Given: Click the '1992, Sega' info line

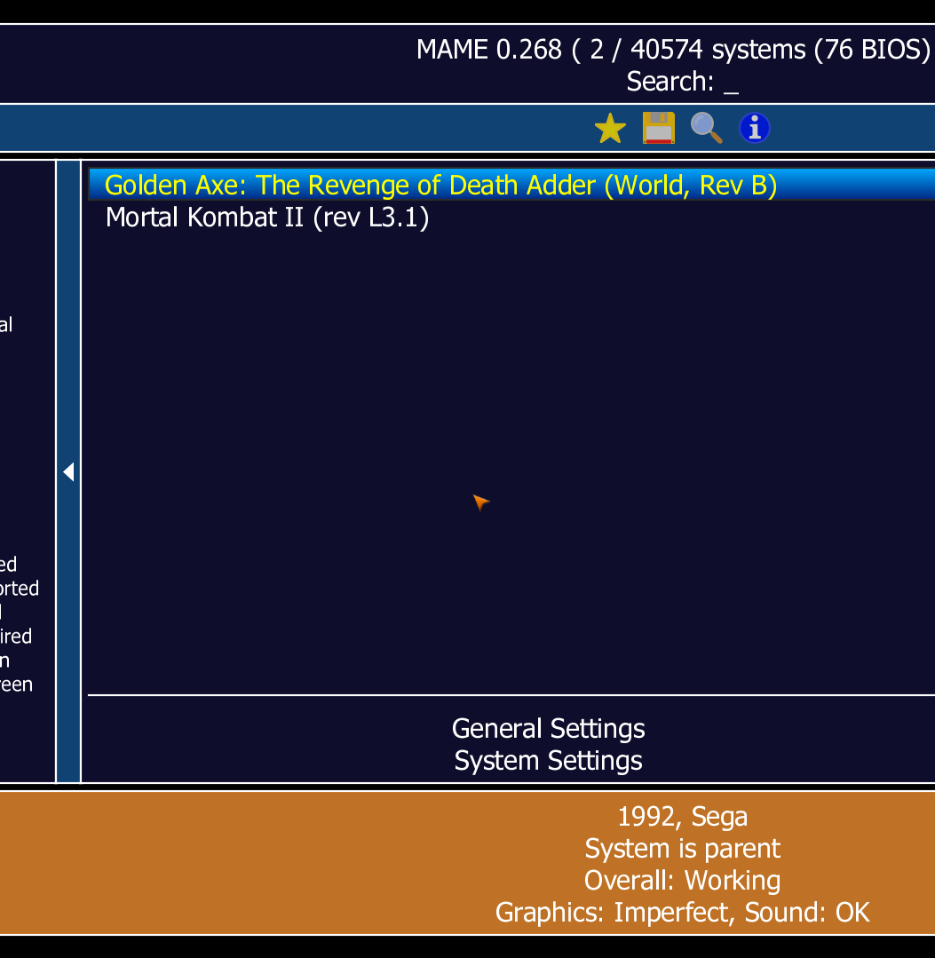Looking at the screenshot, I should pos(683,817).
